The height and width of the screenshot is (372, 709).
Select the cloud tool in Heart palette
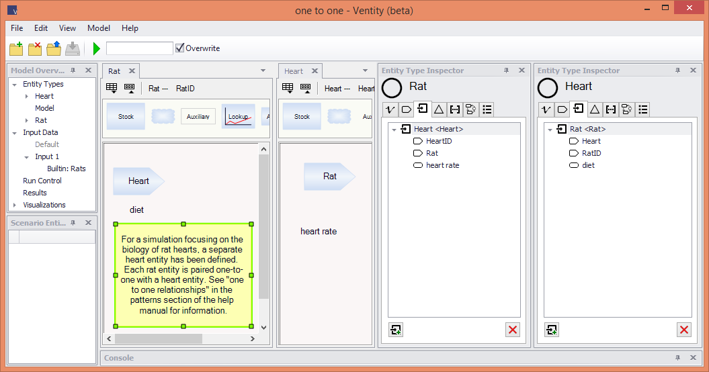pyautogui.click(x=339, y=116)
